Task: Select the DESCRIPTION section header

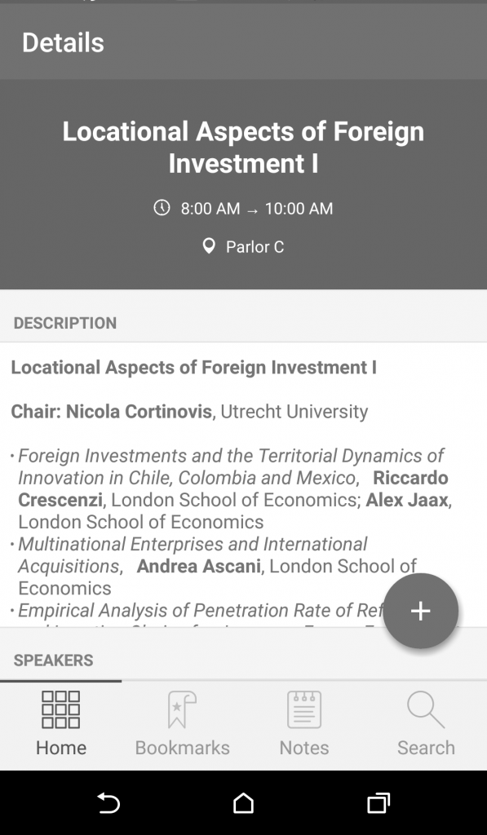Action: coord(65,323)
